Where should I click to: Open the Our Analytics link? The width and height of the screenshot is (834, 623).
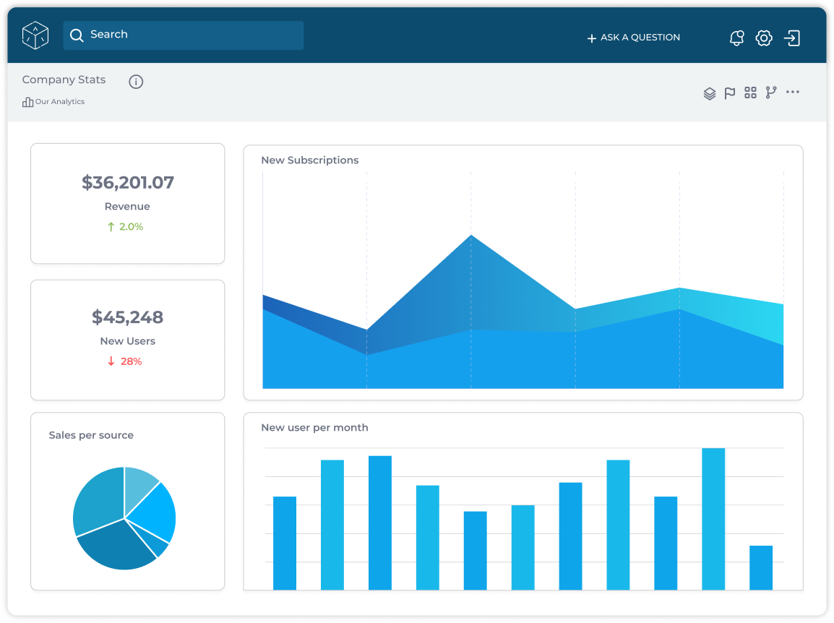click(x=59, y=101)
